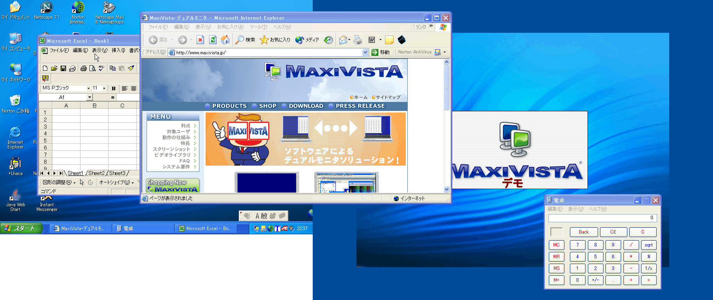Toggle Bold formatting in Excel

(114, 89)
